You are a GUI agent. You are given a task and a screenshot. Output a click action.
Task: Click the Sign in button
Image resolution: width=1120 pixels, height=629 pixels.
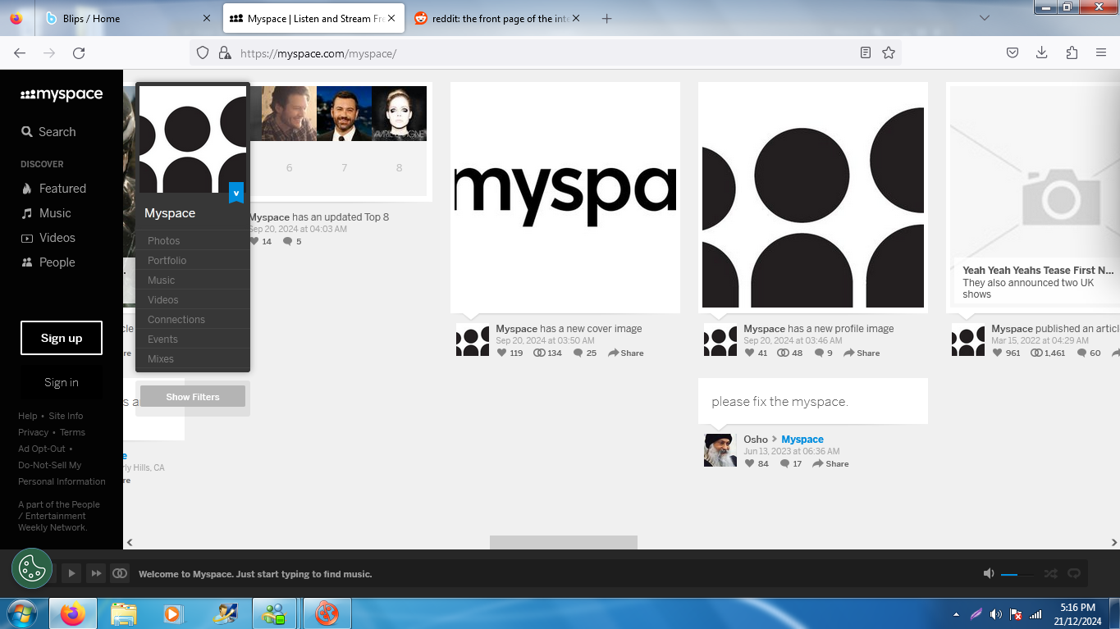point(62,382)
